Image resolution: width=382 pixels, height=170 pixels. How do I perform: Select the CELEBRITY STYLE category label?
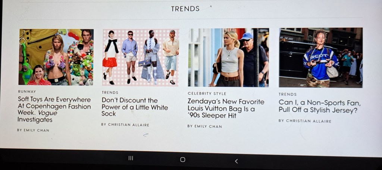coord(207,94)
